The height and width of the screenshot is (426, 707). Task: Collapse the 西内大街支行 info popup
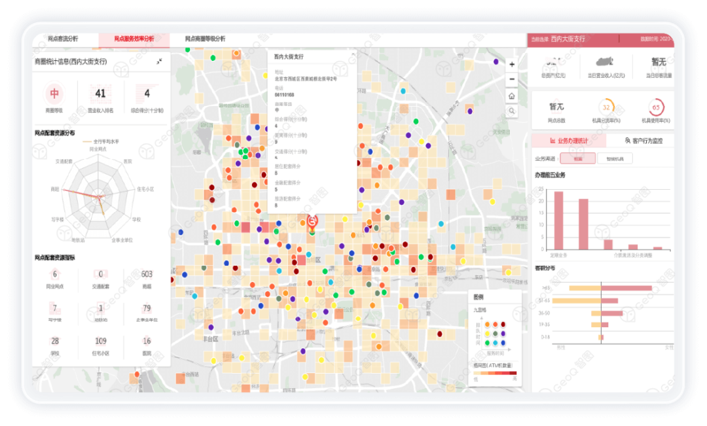(x=353, y=54)
